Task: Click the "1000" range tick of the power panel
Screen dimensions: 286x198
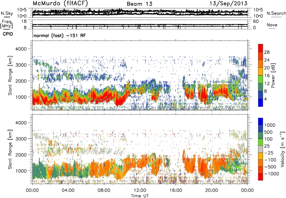Action: tap(22, 97)
